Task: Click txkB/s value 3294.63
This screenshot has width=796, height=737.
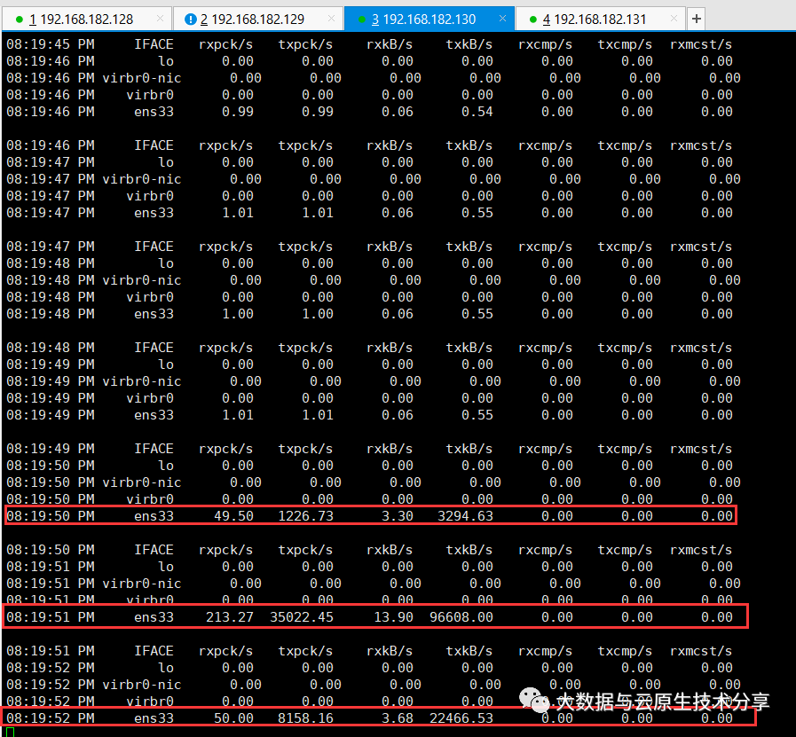Action: tap(466, 516)
